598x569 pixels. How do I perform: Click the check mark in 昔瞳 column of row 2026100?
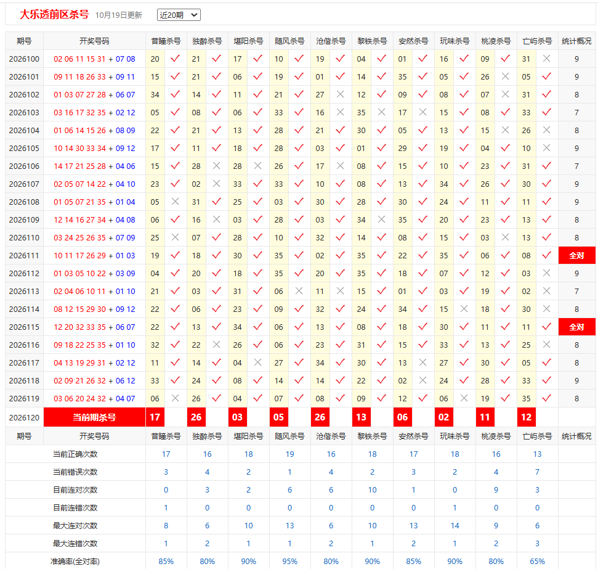(175, 59)
